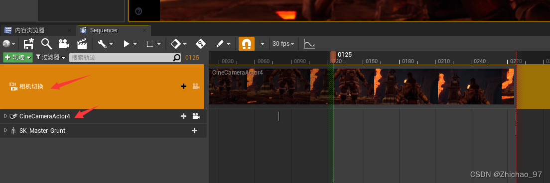This screenshot has width=550, height=183.
Task: Click the 0180 mark on timeline ruler
Action: [408, 62]
